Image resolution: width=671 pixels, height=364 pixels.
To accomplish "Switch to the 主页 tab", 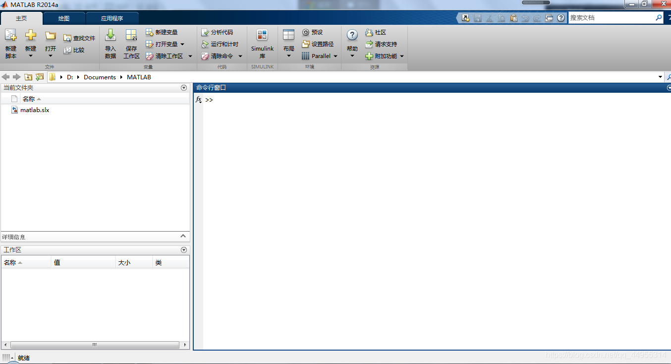I will 21,18.
